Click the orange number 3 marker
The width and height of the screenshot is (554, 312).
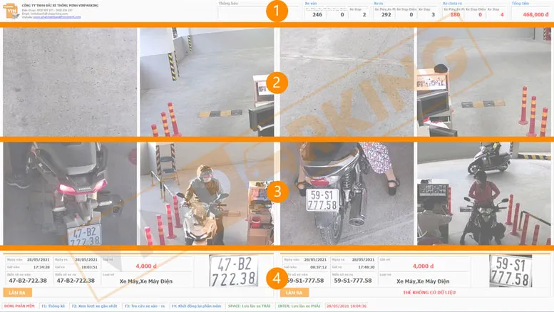tap(276, 191)
